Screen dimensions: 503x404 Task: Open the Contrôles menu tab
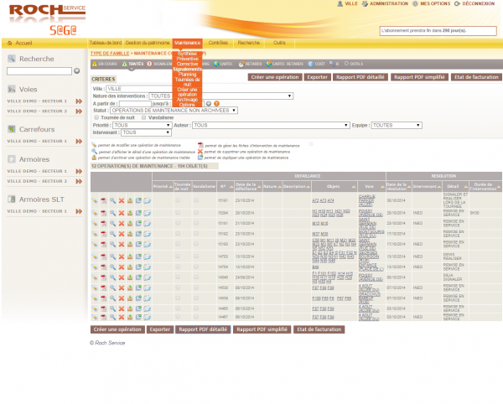tap(218, 42)
